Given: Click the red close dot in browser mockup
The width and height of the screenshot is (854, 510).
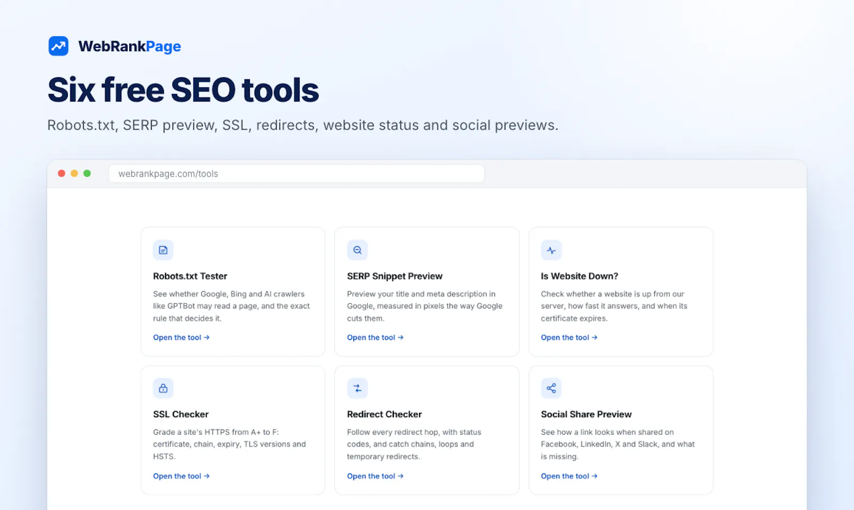Looking at the screenshot, I should tap(61, 173).
